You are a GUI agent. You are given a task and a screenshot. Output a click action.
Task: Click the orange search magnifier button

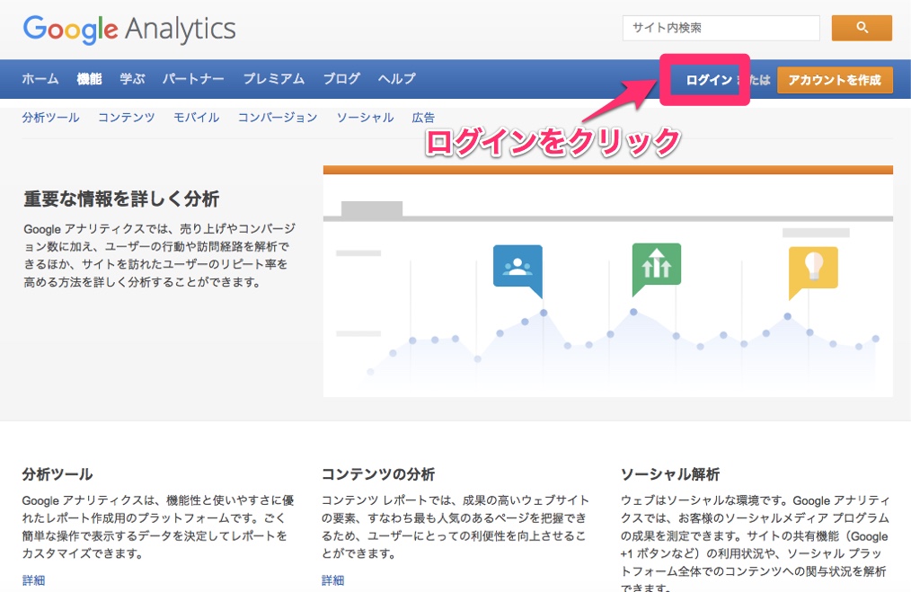click(862, 28)
